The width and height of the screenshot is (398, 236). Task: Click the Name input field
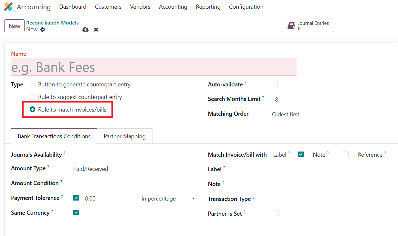pos(153,67)
